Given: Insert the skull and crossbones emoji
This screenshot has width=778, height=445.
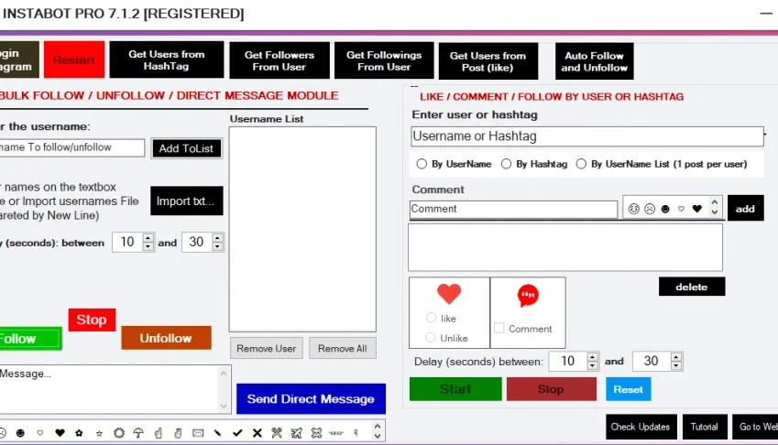Looking at the screenshot, I should (316, 433).
